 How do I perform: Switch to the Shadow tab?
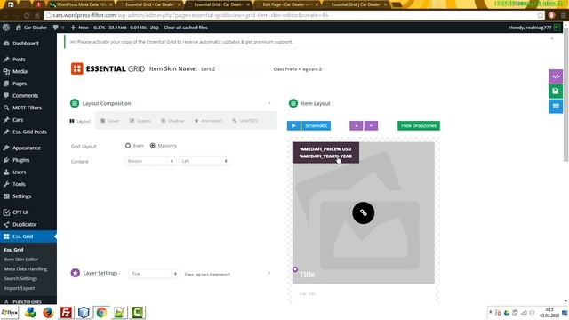pos(172,121)
